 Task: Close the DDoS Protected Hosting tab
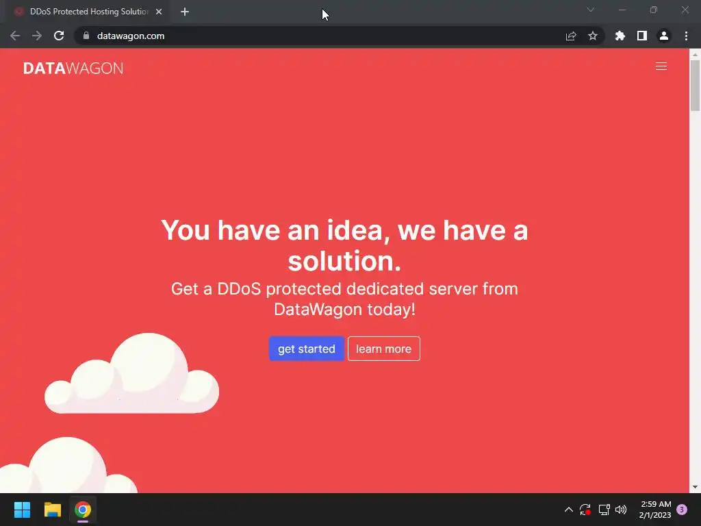click(159, 12)
